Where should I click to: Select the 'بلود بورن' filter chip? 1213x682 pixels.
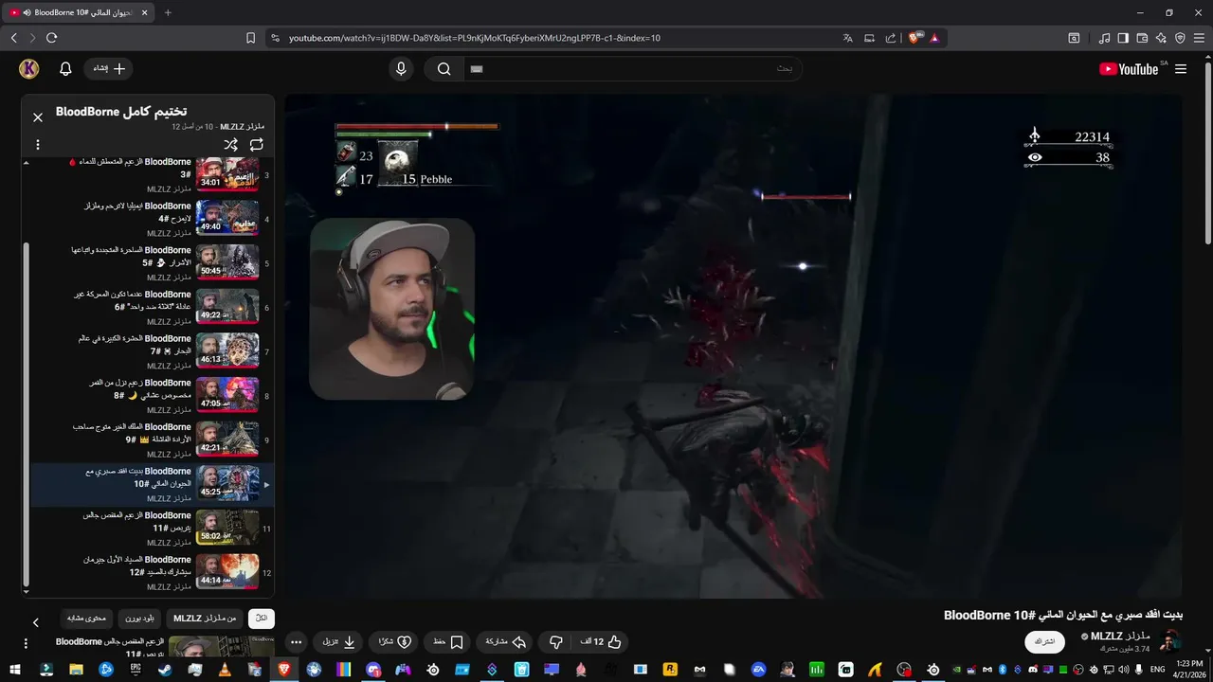pos(139,619)
